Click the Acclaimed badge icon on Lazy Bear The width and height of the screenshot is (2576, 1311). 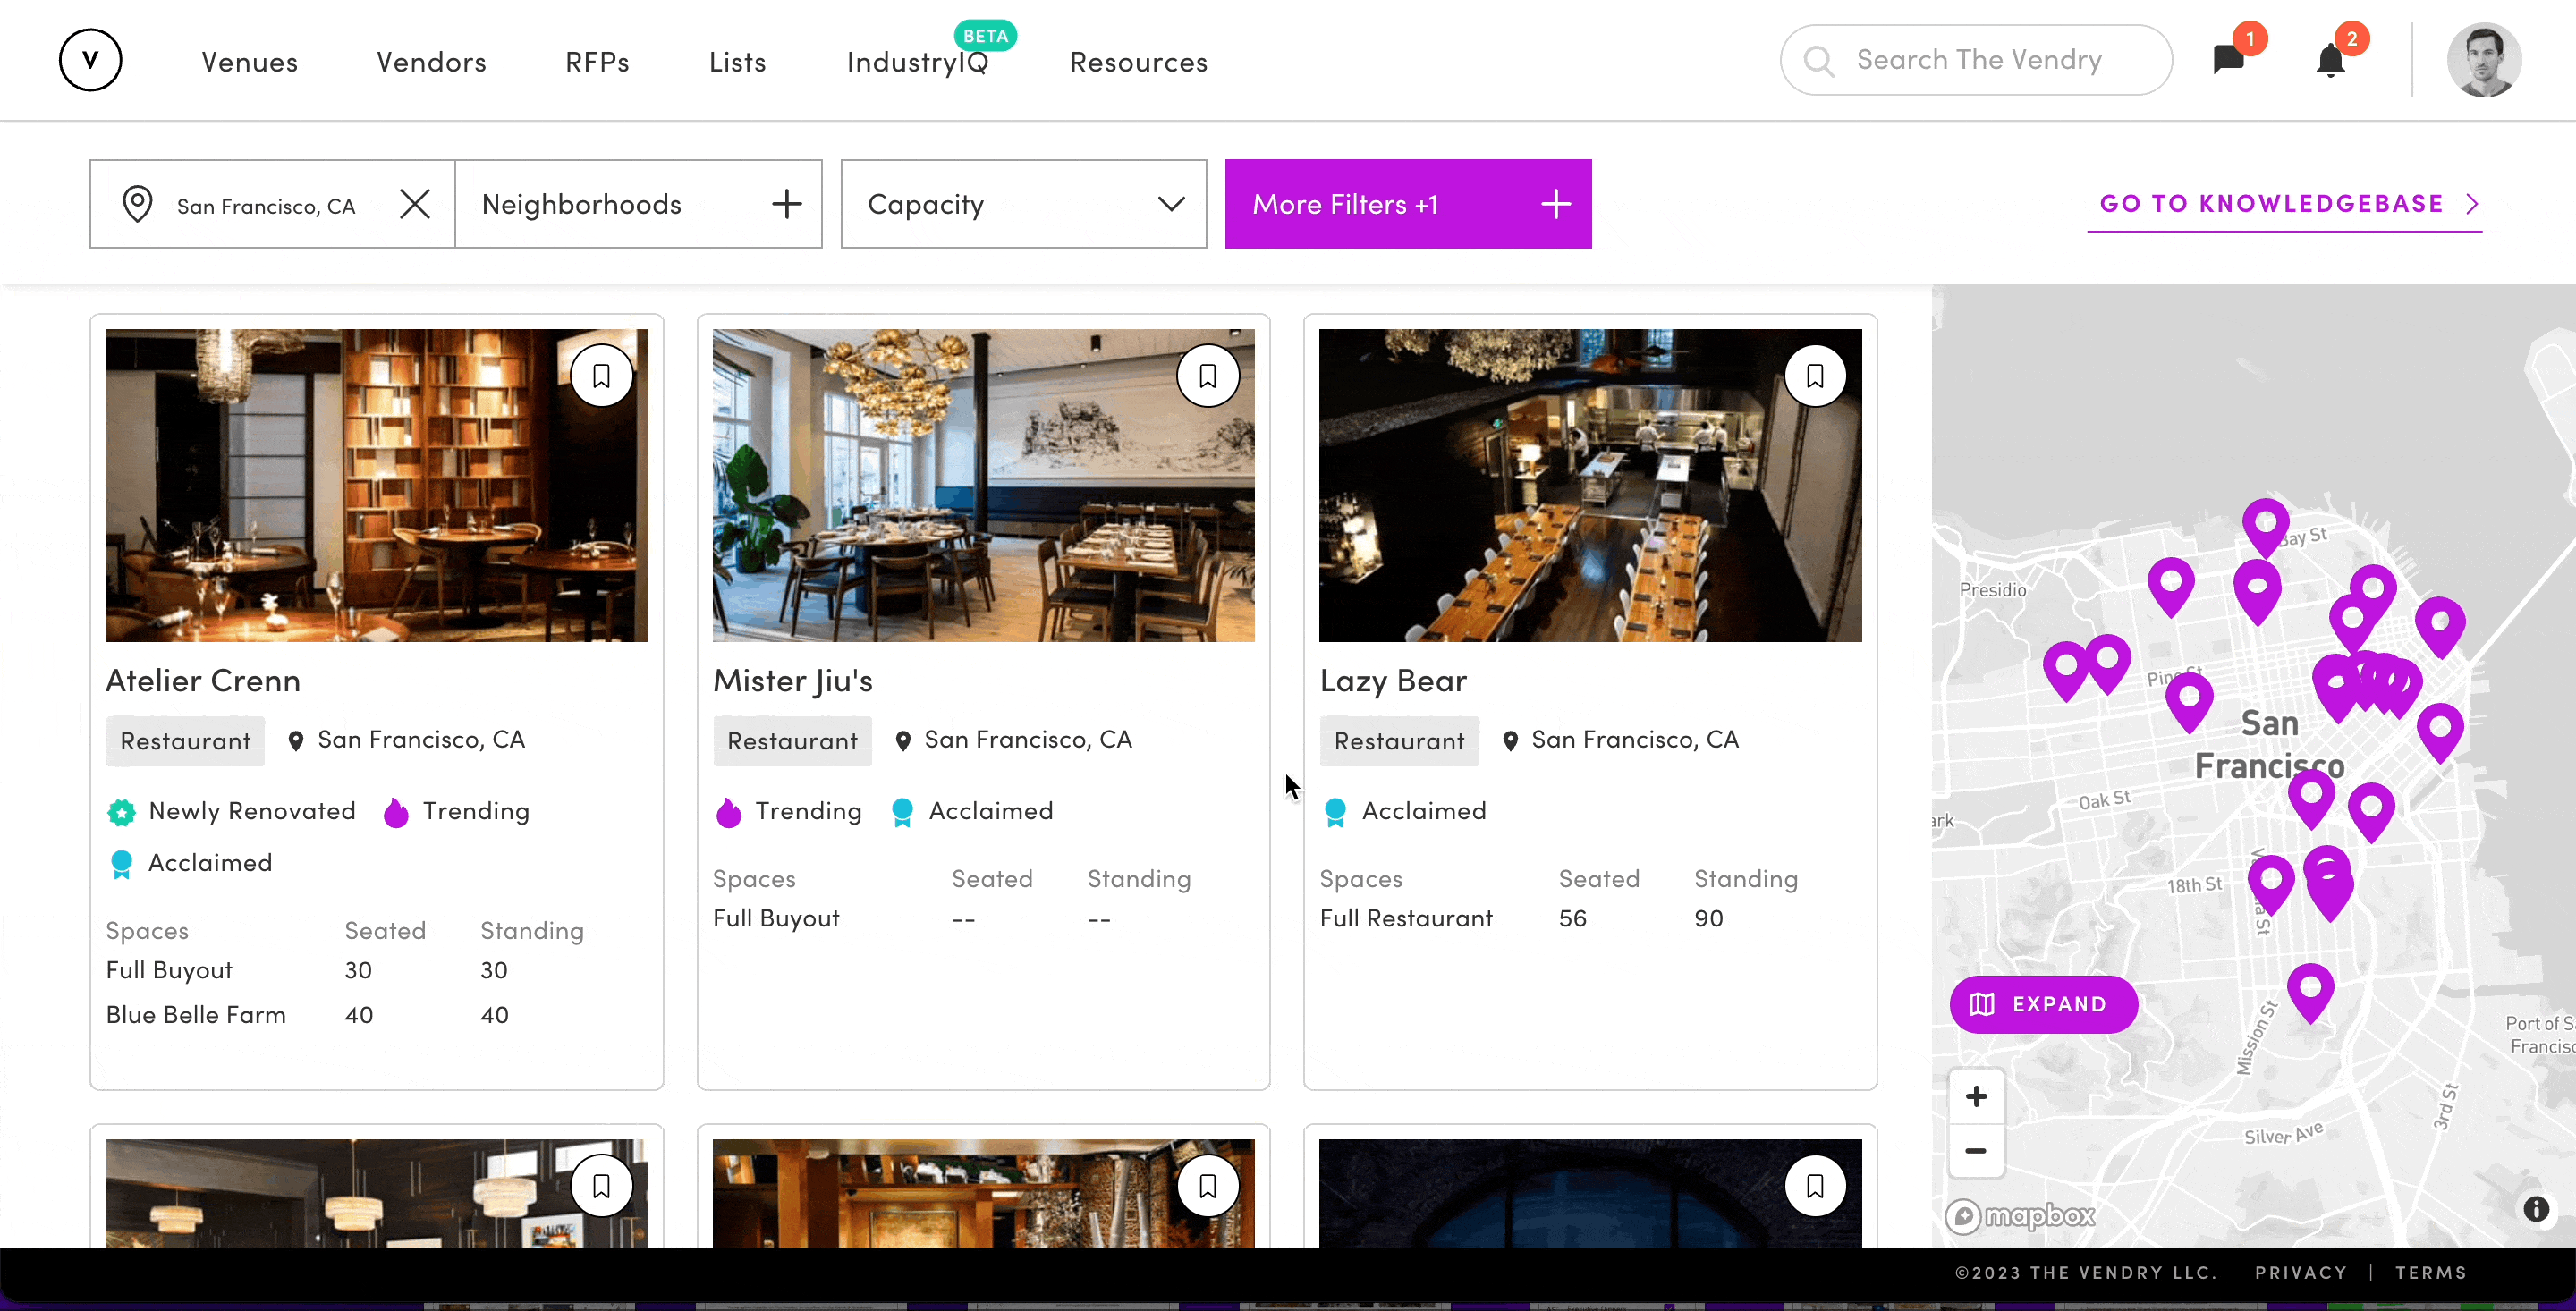click(x=1335, y=811)
